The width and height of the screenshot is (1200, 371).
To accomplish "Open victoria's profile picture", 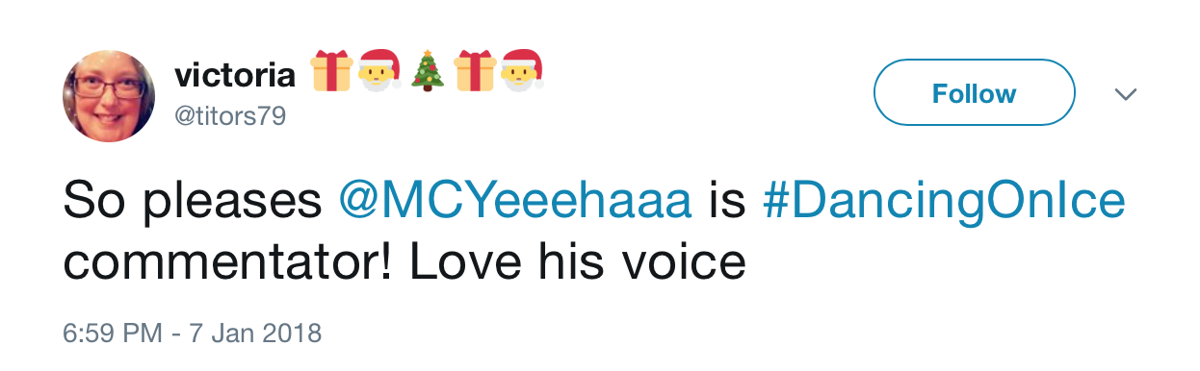I will (108, 96).
